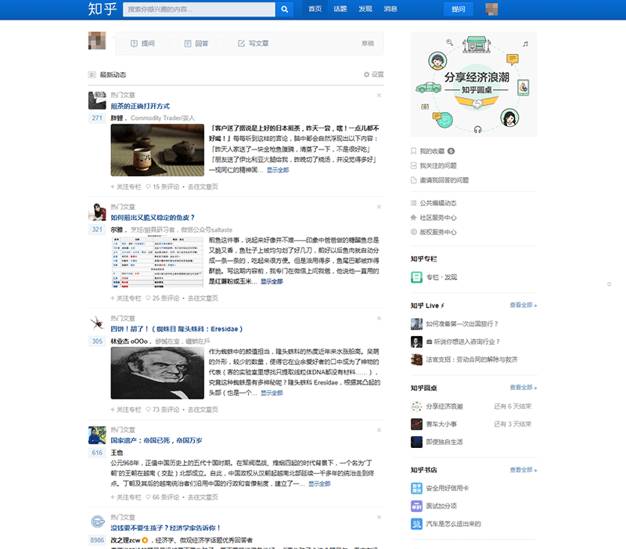Open 发现 in the top navigation
The width and height of the screenshot is (626, 549).
click(x=365, y=9)
